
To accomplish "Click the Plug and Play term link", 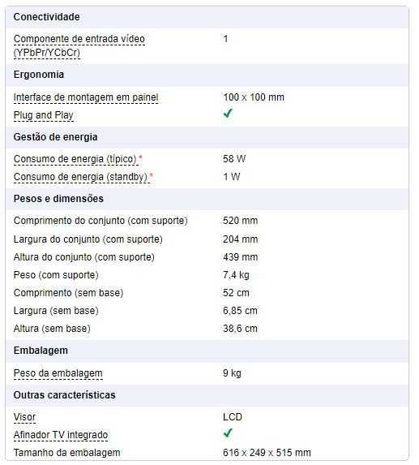I will (x=44, y=115).
